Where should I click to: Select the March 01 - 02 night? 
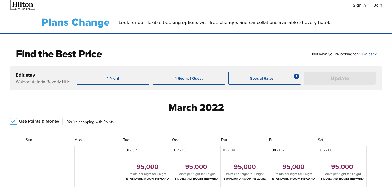click(x=147, y=167)
